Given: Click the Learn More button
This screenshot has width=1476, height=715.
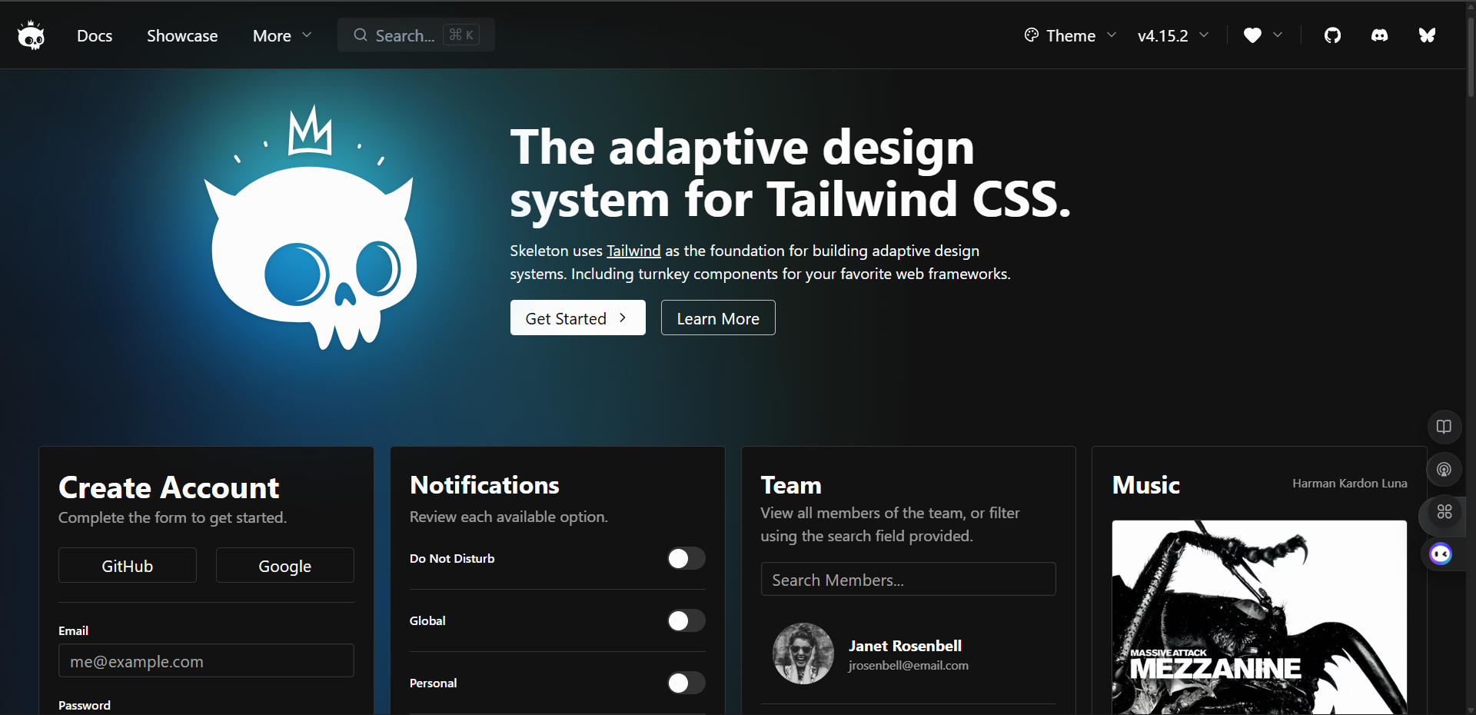Looking at the screenshot, I should coord(718,318).
